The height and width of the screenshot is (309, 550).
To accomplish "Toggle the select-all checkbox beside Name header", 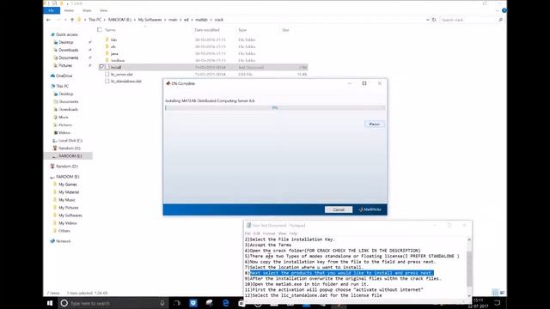I will click(100, 30).
